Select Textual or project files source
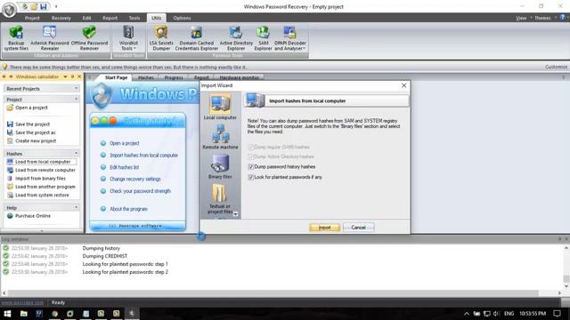570x320 pixels. pyautogui.click(x=220, y=198)
